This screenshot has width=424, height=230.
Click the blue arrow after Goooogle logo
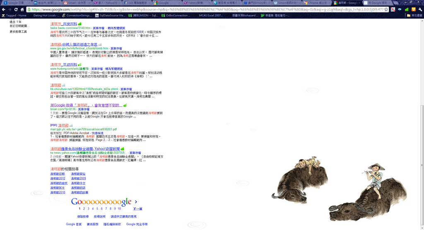(x=136, y=202)
